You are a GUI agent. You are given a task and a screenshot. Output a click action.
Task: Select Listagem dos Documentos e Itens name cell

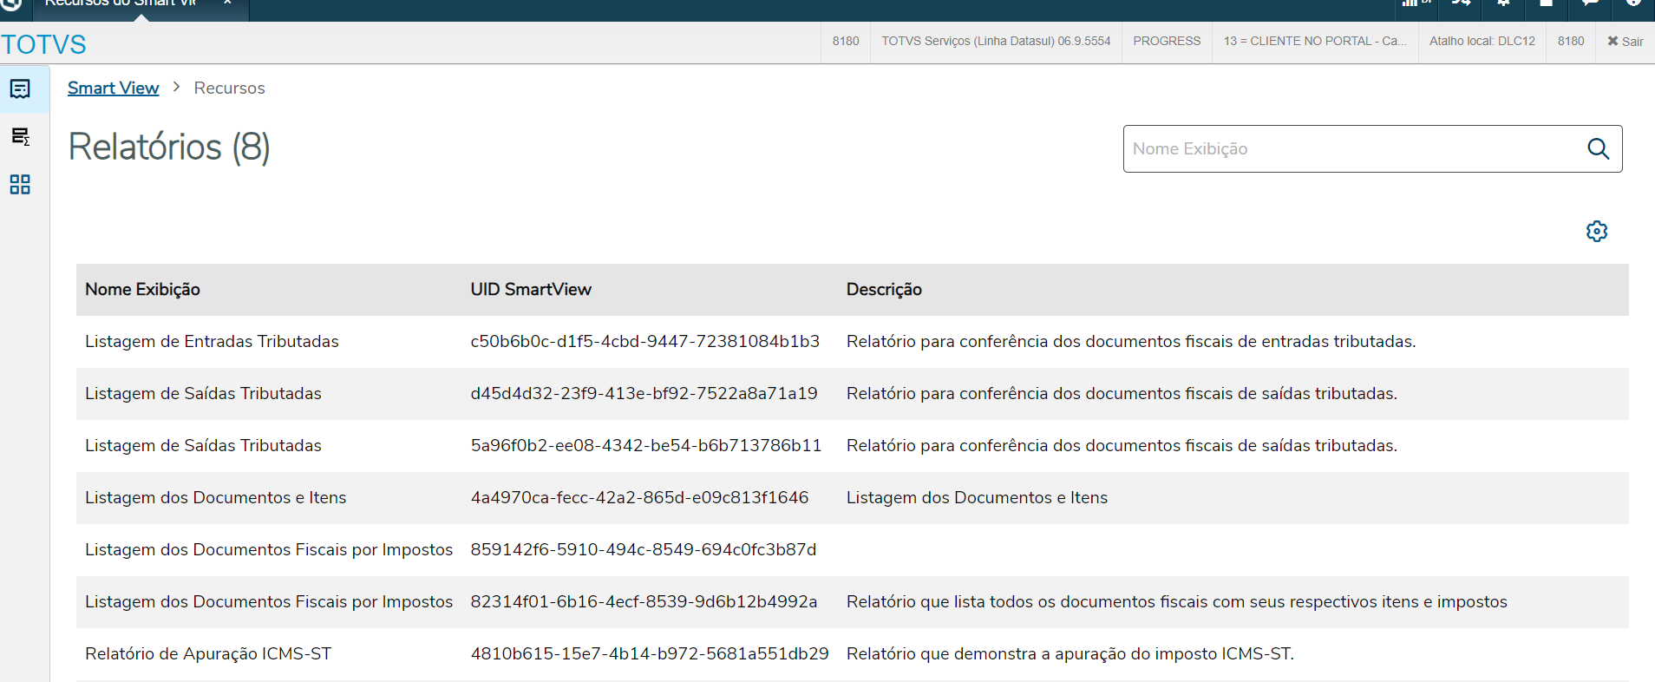click(215, 497)
